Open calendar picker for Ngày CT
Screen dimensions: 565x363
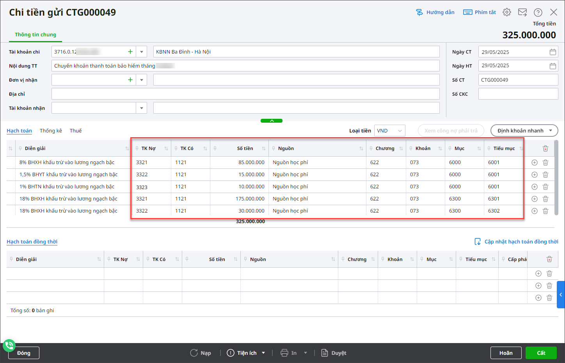pyautogui.click(x=553, y=52)
